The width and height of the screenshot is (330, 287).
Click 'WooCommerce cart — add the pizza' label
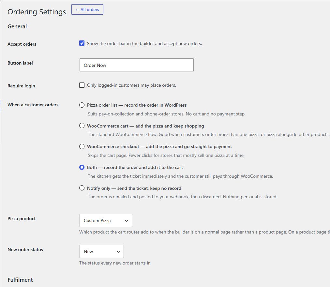[x=145, y=126]
